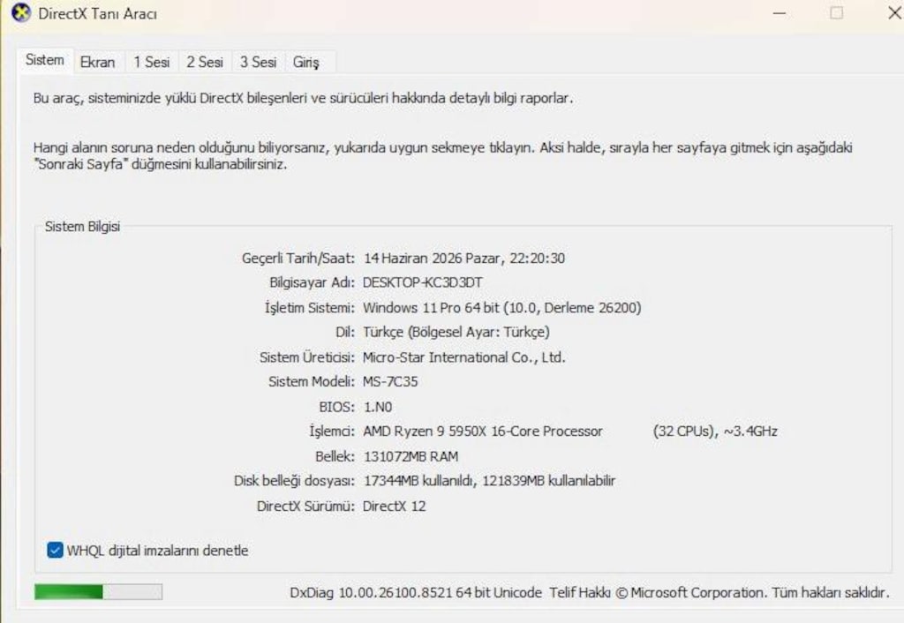This screenshot has height=623, width=904.
Task: Switch to the Giriş tab
Action: click(305, 63)
